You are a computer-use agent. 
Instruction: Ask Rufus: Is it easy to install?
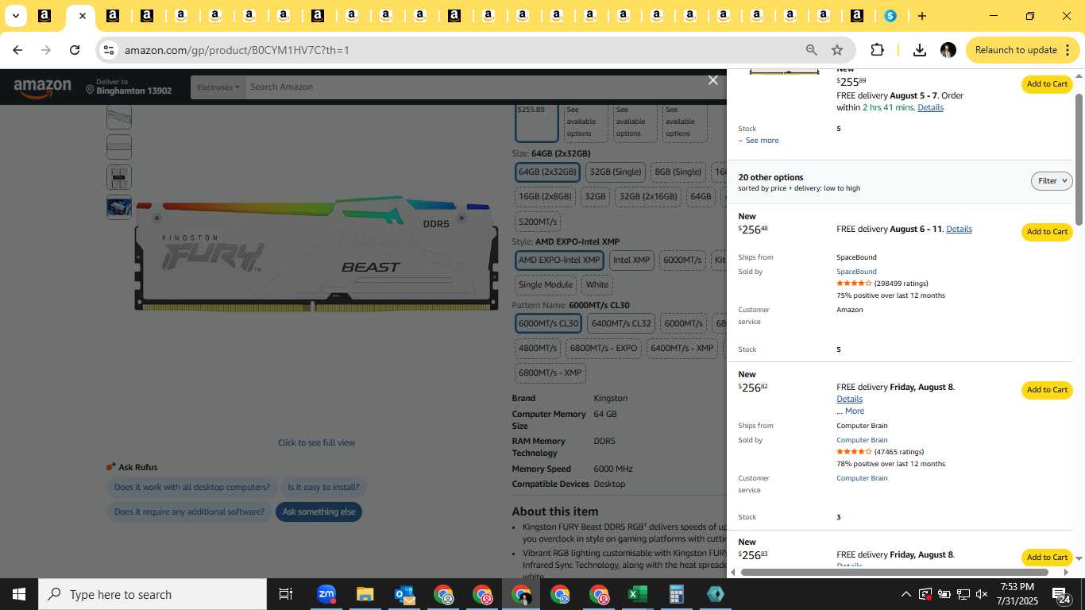pos(323,488)
